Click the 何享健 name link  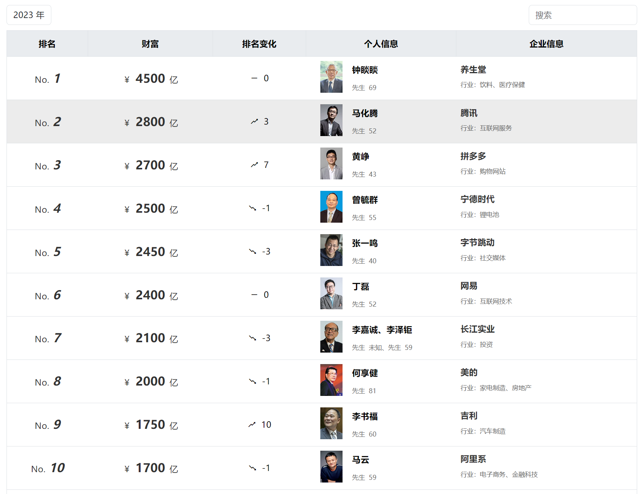365,373
